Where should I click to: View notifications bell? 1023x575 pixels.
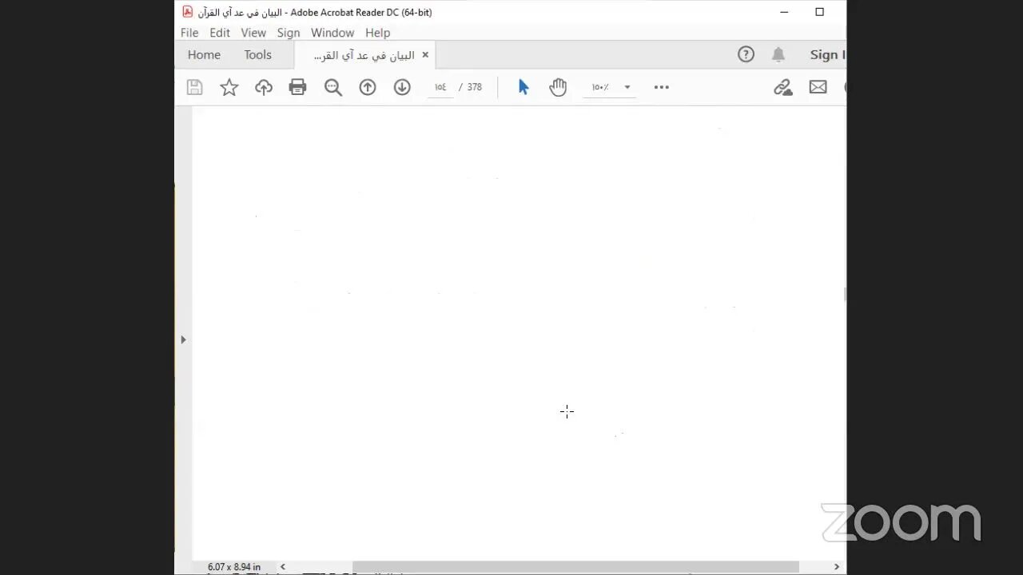(x=778, y=54)
